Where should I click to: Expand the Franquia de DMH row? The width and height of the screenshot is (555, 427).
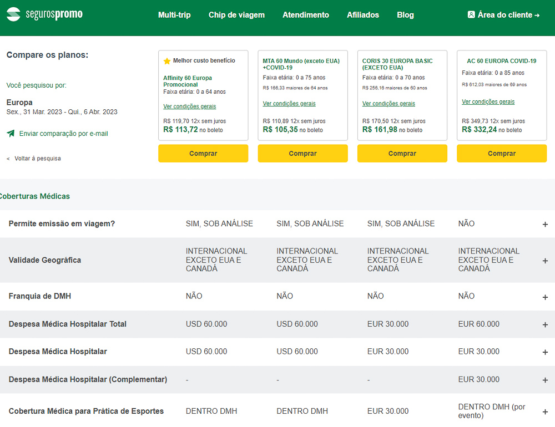(x=545, y=297)
